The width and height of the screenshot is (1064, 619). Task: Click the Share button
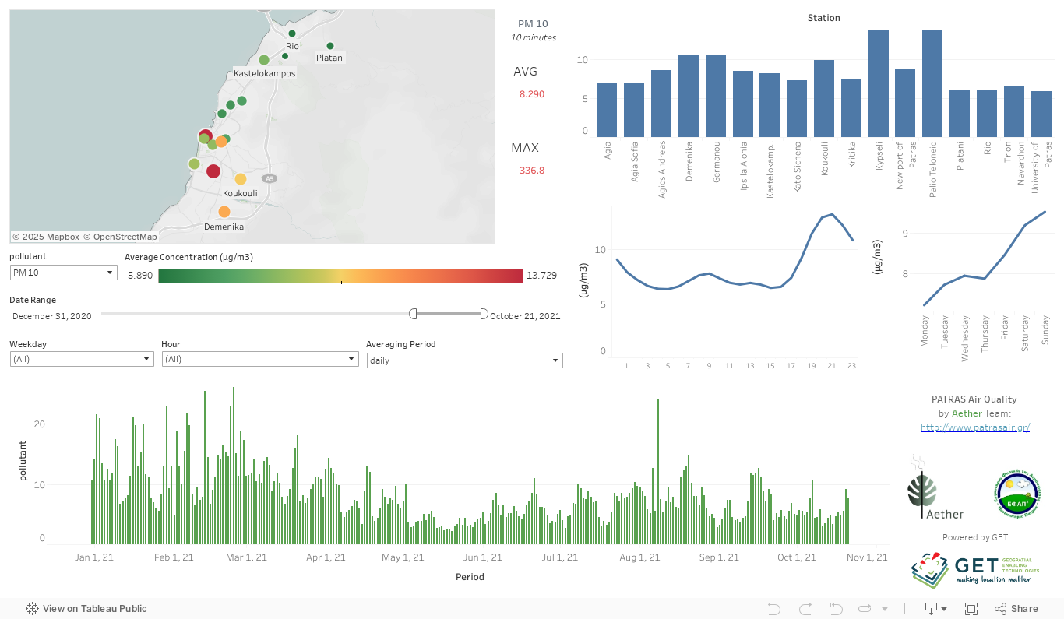pos(1016,609)
